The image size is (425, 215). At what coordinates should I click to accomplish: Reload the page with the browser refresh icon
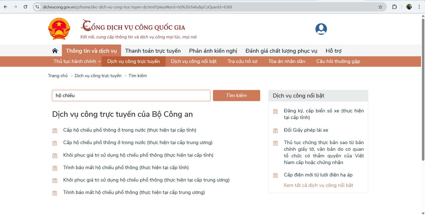(x=26, y=7)
